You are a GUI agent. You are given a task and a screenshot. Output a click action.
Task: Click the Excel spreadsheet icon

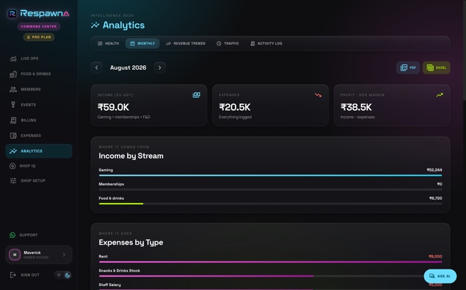pyautogui.click(x=430, y=68)
